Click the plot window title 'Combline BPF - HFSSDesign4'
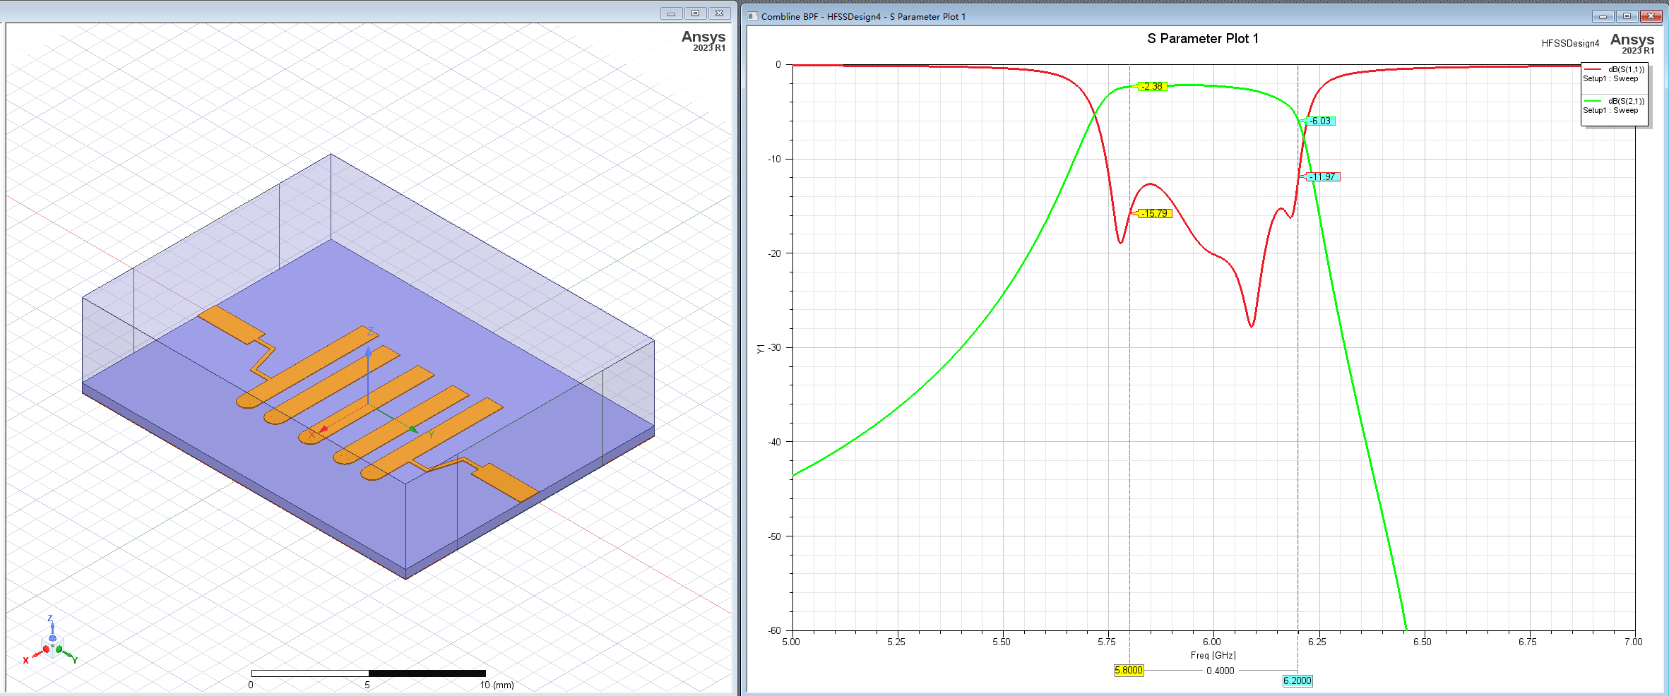The width and height of the screenshot is (1669, 696). (x=821, y=17)
